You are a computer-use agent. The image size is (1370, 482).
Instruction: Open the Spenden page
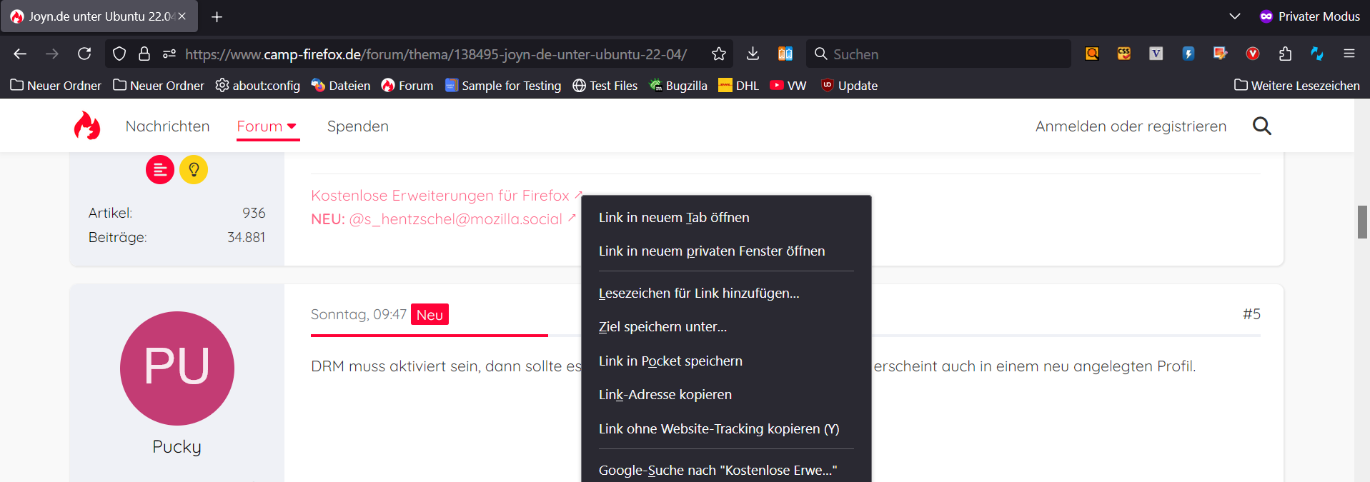[x=358, y=126]
